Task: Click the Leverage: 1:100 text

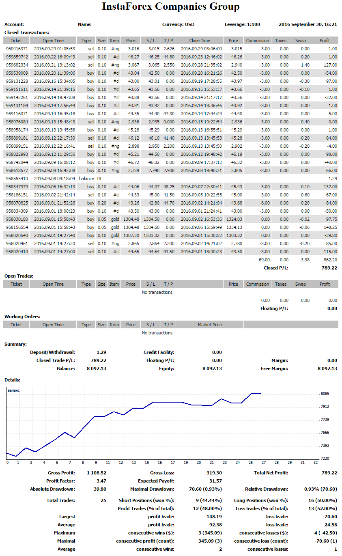Action: click(242, 24)
